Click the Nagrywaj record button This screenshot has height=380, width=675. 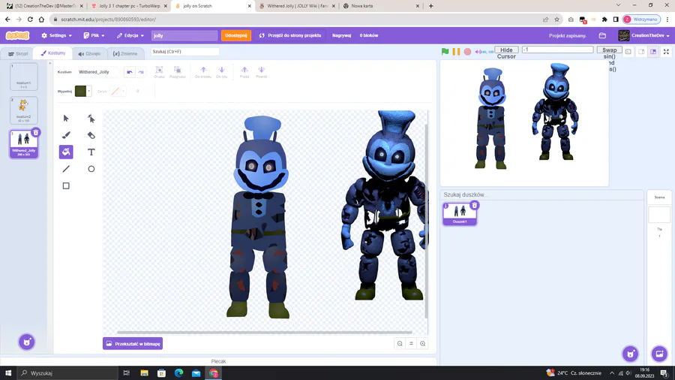341,35
